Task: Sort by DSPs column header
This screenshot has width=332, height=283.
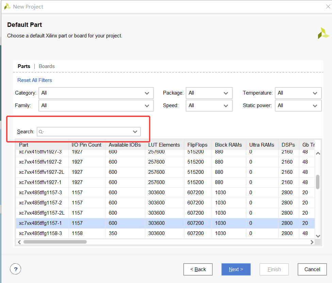Action: coord(288,145)
